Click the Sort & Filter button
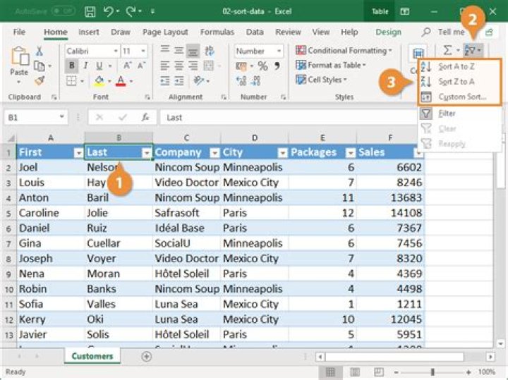 tap(473, 51)
